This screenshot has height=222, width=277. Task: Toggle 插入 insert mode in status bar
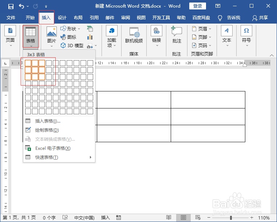pos(105,218)
